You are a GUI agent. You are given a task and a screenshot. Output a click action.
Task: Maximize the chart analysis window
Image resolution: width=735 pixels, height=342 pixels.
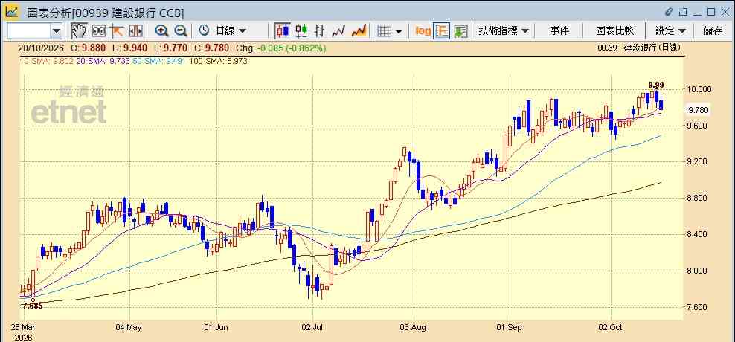pos(711,11)
